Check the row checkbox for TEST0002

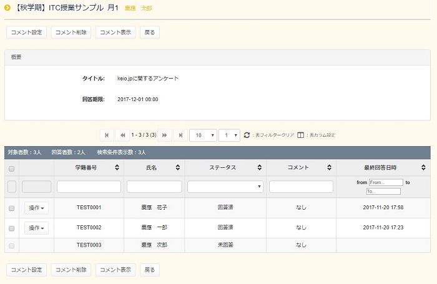(11, 228)
